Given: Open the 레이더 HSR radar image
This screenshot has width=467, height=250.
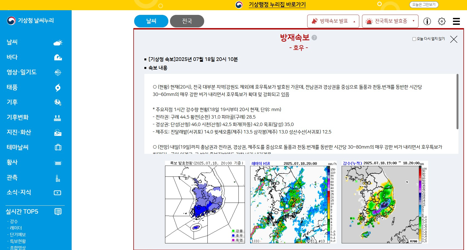Looking at the screenshot, I should click(293, 202).
